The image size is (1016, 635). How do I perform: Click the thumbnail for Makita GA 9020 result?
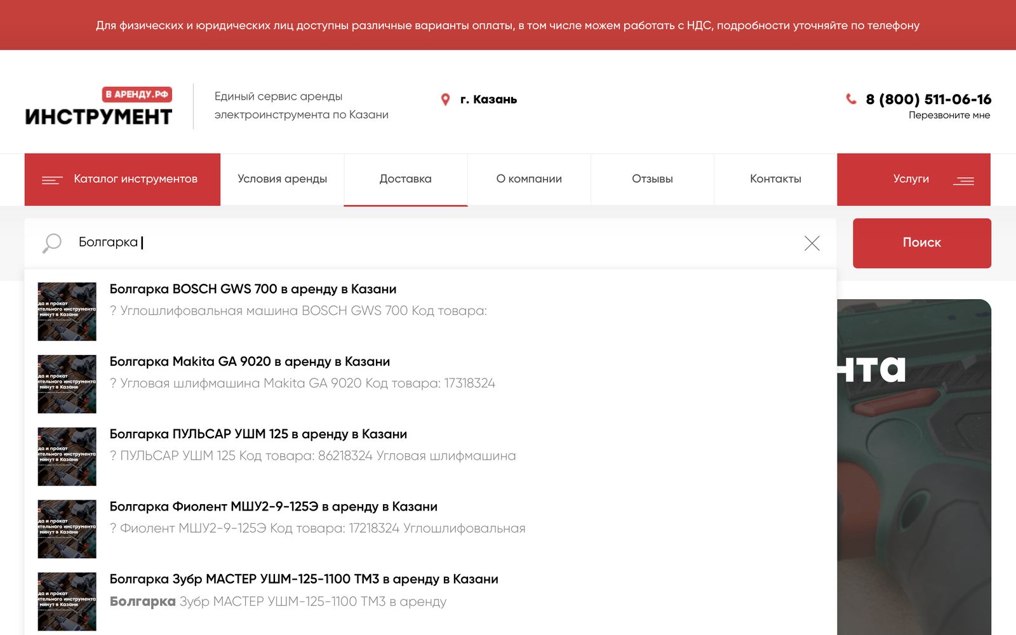(x=67, y=384)
